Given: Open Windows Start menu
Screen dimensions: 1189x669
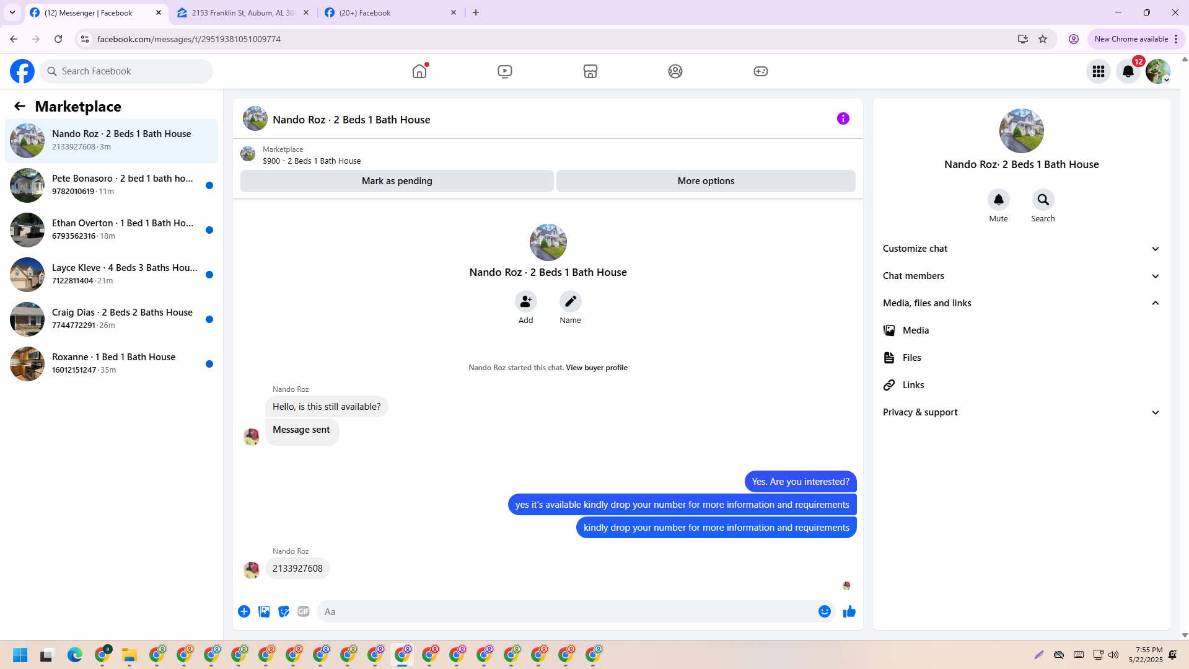Looking at the screenshot, I should pyautogui.click(x=20, y=655).
